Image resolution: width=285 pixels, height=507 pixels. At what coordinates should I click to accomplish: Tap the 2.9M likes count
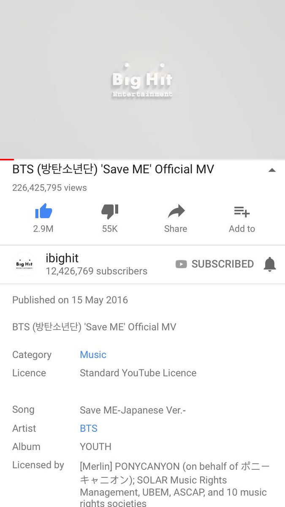[43, 229]
